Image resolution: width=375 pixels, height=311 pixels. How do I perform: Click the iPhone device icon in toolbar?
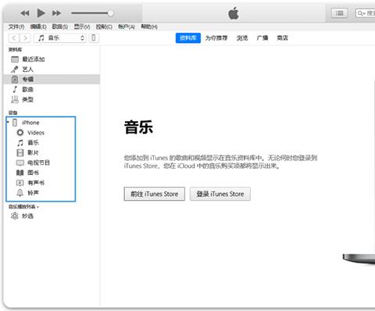click(x=94, y=38)
